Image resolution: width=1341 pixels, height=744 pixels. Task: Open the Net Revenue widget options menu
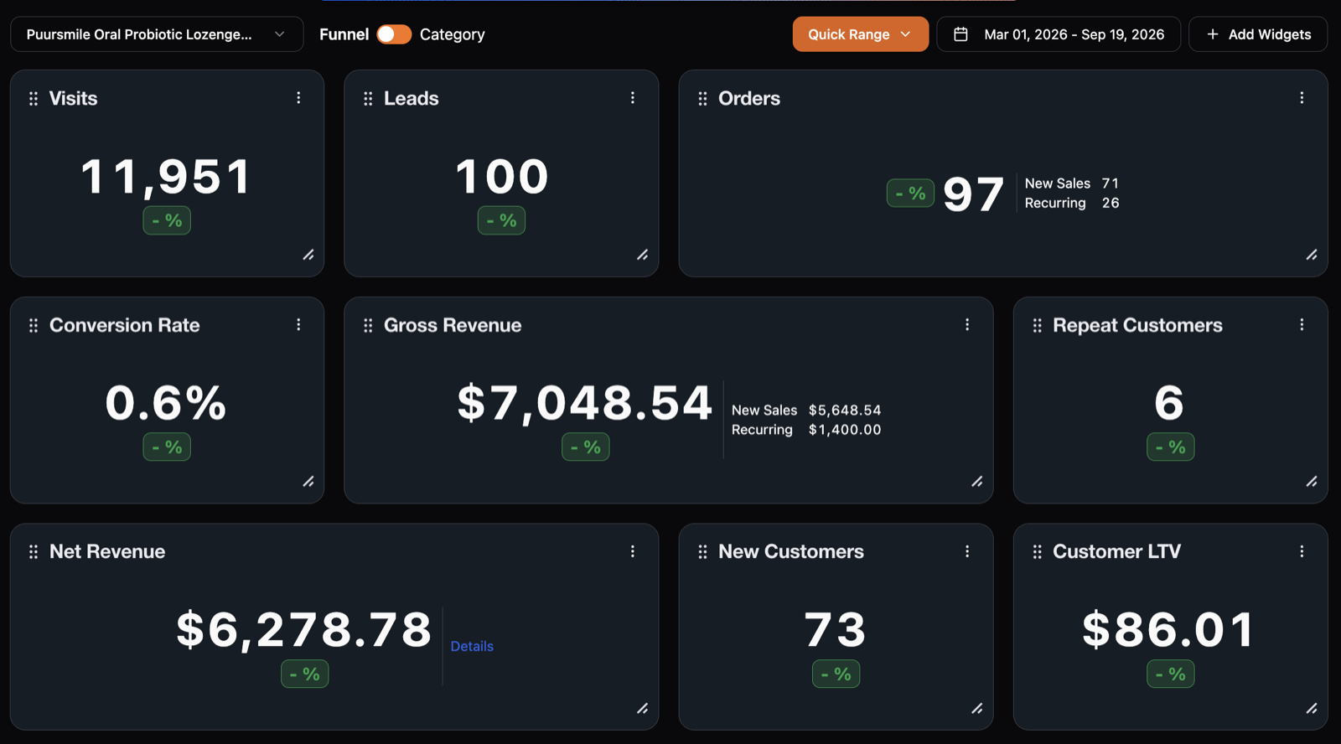[x=633, y=551]
